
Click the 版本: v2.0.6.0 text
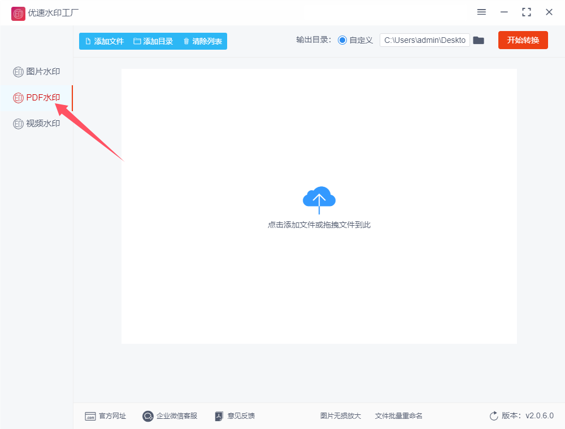pyautogui.click(x=528, y=415)
